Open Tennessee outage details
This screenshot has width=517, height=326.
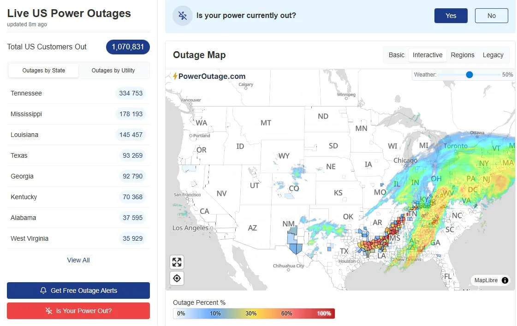[x=78, y=93]
